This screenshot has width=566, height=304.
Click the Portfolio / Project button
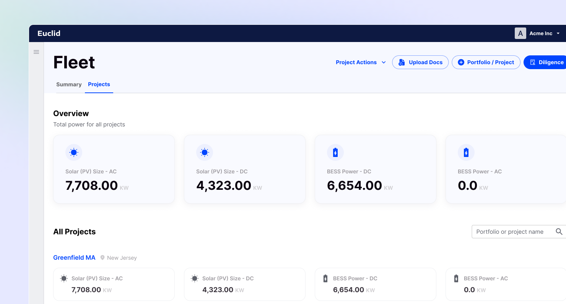tap(486, 62)
